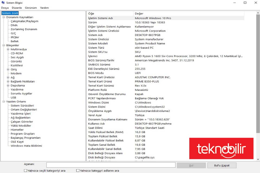The image size is (260, 173).
Task: Click the Bul'u Kapat button
Action: coord(222,165)
